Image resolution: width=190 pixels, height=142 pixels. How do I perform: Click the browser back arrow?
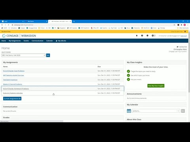2,25
